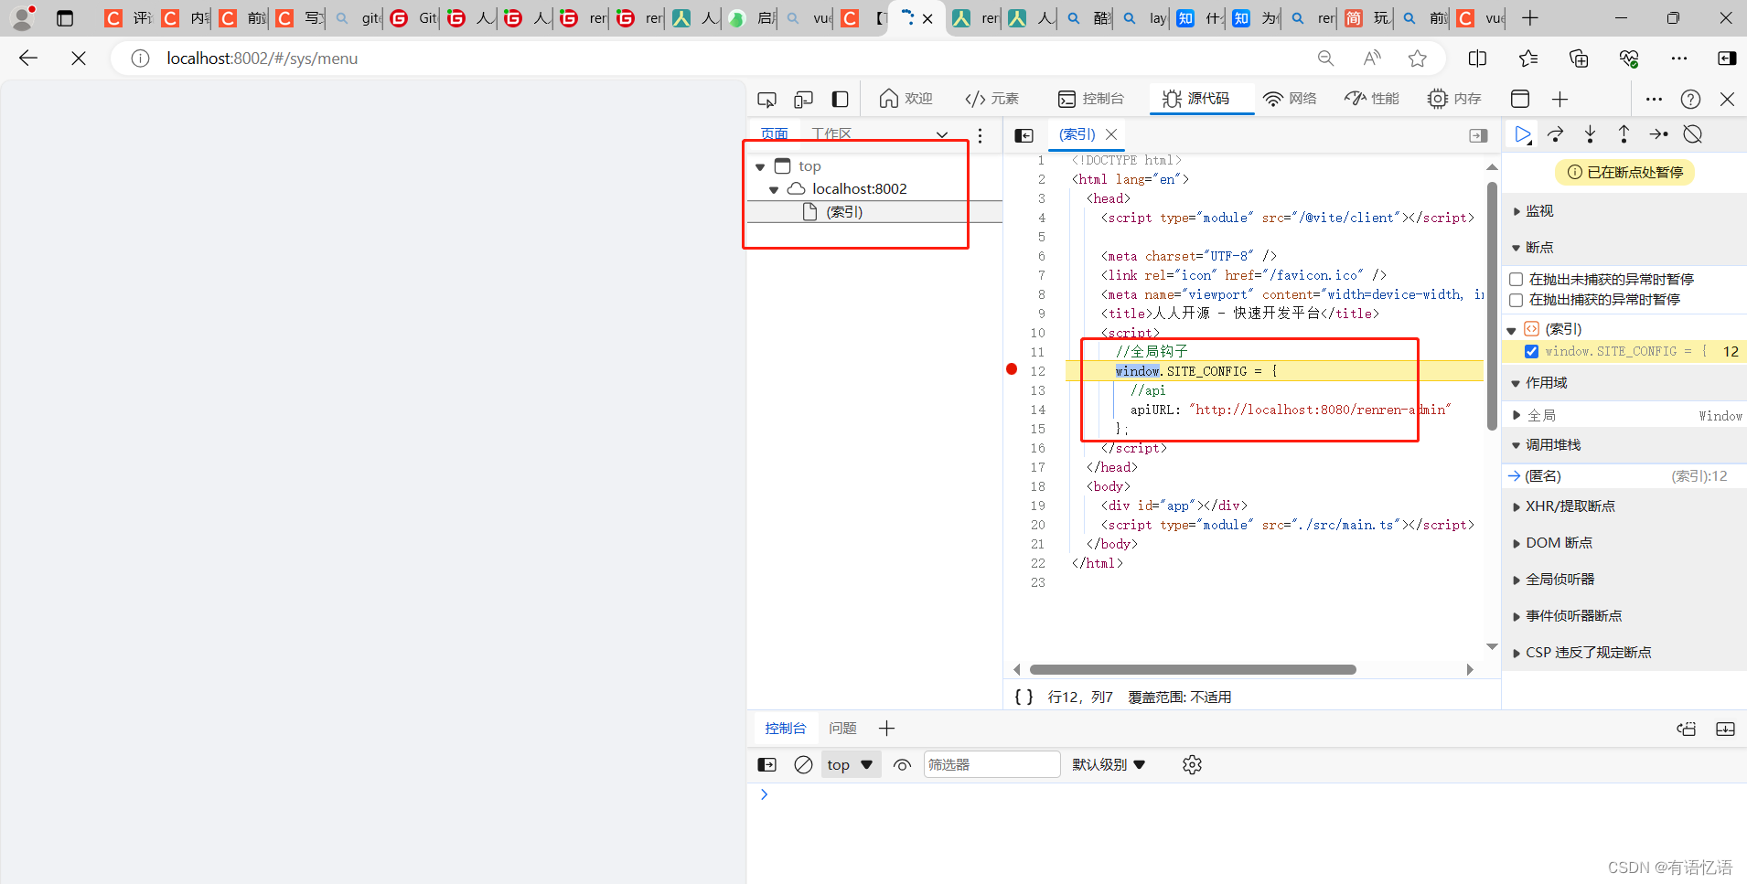This screenshot has height=884, width=1747.
Task: Enable pause on uncaught exceptions checkbox
Action: [1516, 279]
